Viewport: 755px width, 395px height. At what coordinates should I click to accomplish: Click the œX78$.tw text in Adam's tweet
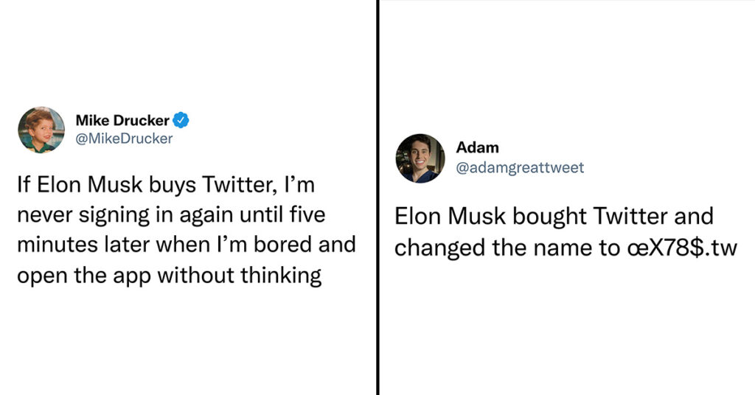pos(682,248)
